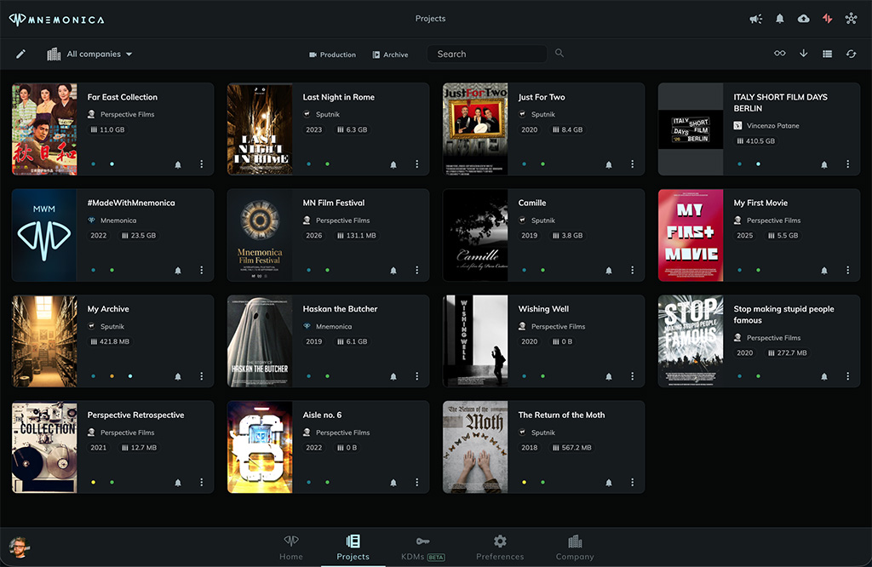Click the glasses view icon
Image resolution: width=872 pixels, height=567 pixels.
tap(779, 54)
